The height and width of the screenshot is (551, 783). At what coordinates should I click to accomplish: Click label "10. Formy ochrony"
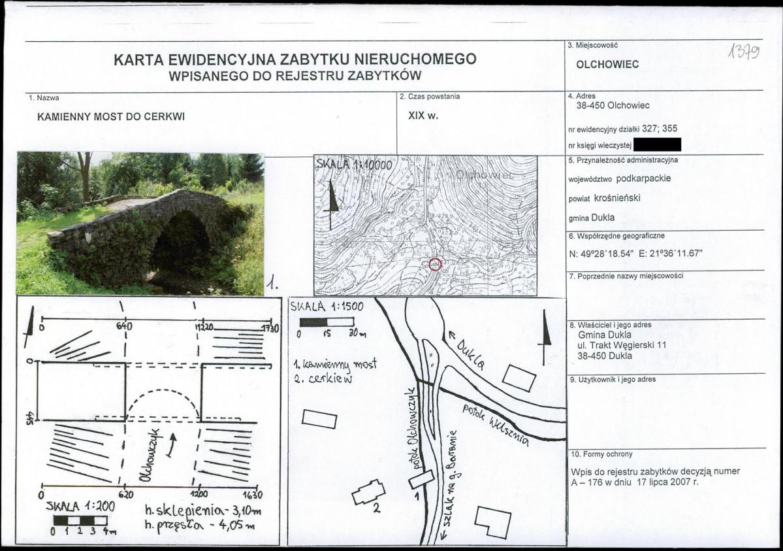click(x=601, y=454)
